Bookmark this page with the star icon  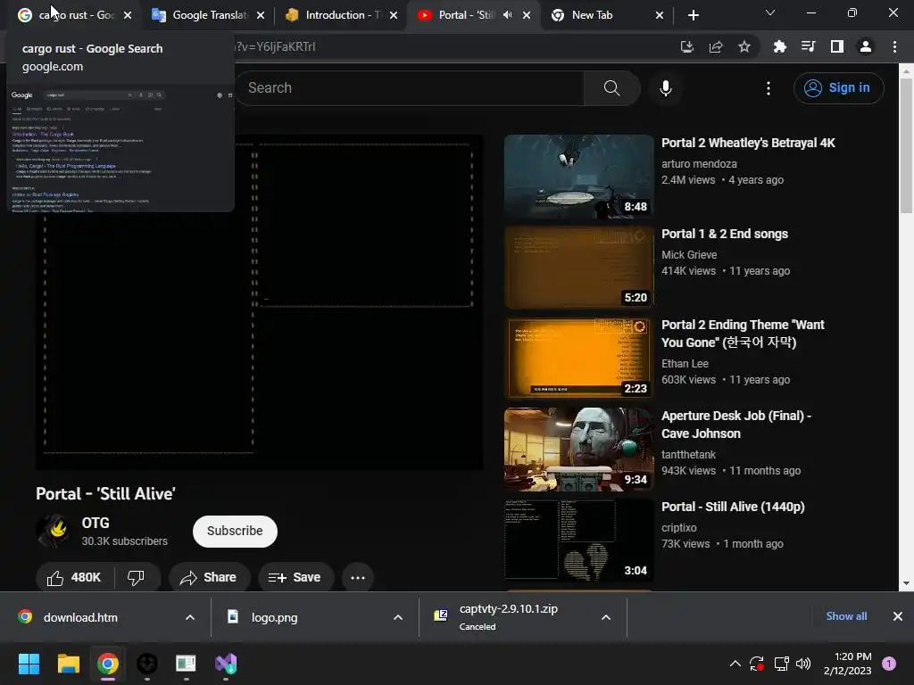click(x=744, y=47)
